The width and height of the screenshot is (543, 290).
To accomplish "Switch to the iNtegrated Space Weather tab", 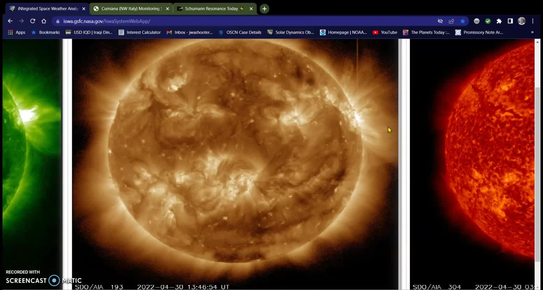I will (47, 9).
